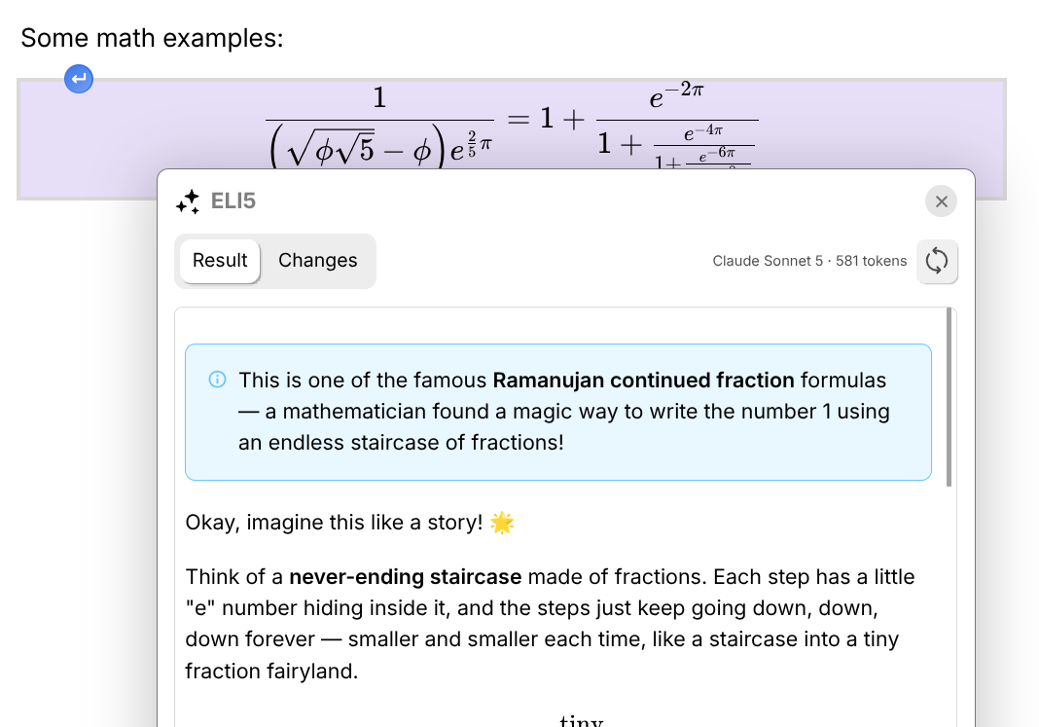Click the ELI5 panel title text
Screen dimensions: 1039x727
tap(233, 201)
